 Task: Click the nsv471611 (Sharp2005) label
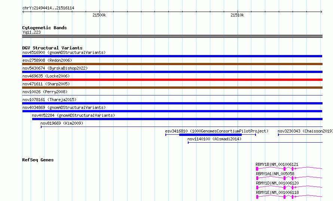46,84
